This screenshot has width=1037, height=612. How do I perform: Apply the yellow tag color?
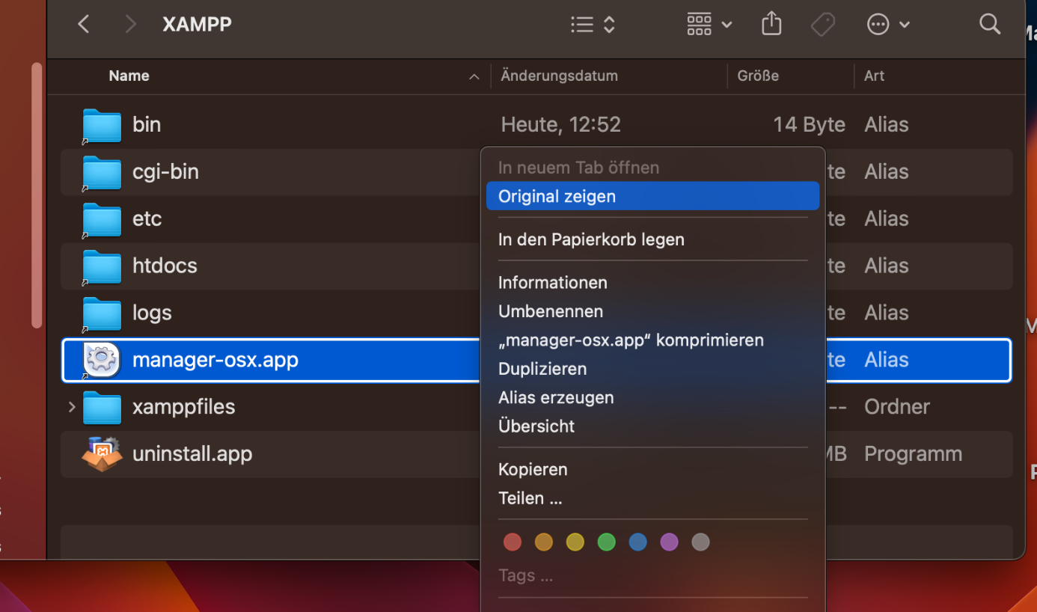(575, 542)
